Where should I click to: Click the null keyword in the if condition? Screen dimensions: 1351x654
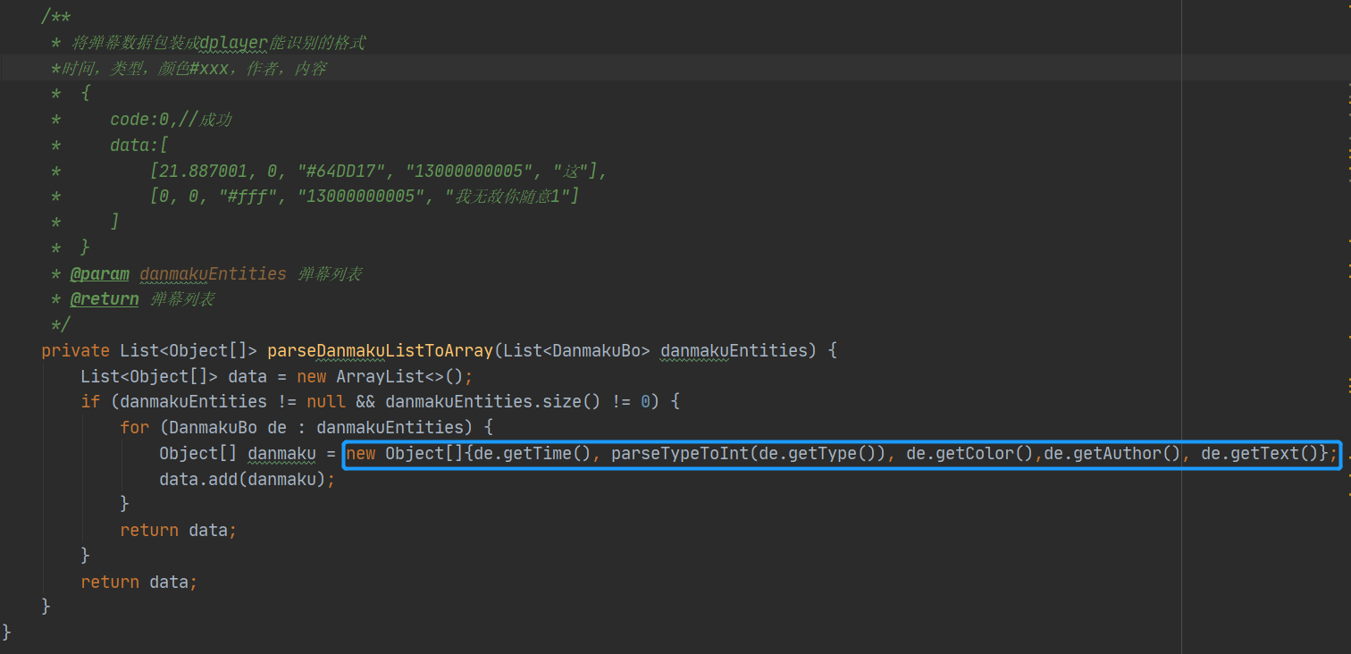point(326,401)
